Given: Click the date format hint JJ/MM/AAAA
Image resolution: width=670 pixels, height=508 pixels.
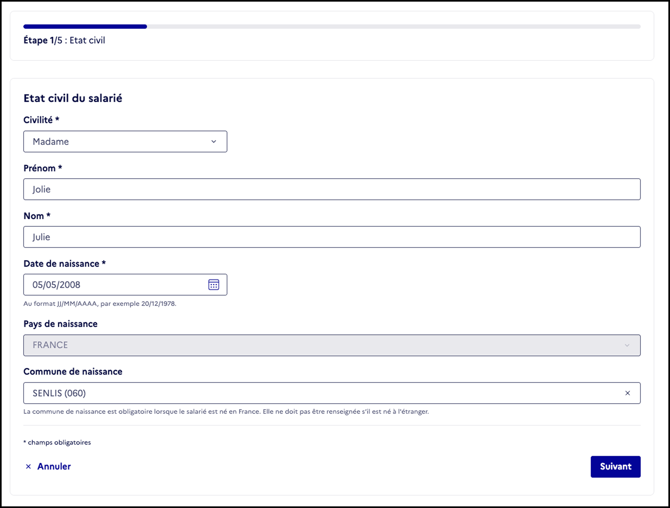Looking at the screenshot, I should click(x=100, y=304).
